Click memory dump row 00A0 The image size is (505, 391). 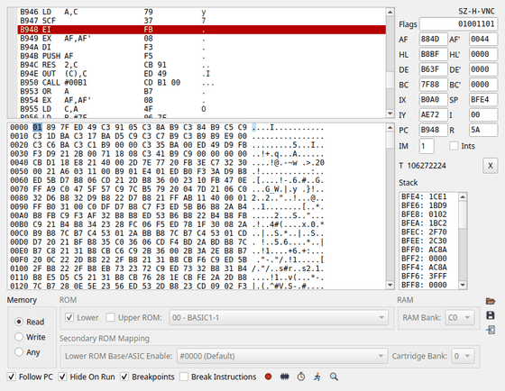(x=167, y=215)
